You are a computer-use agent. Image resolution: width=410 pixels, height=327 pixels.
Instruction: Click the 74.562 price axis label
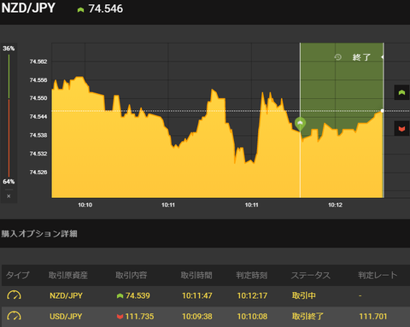coord(38,61)
